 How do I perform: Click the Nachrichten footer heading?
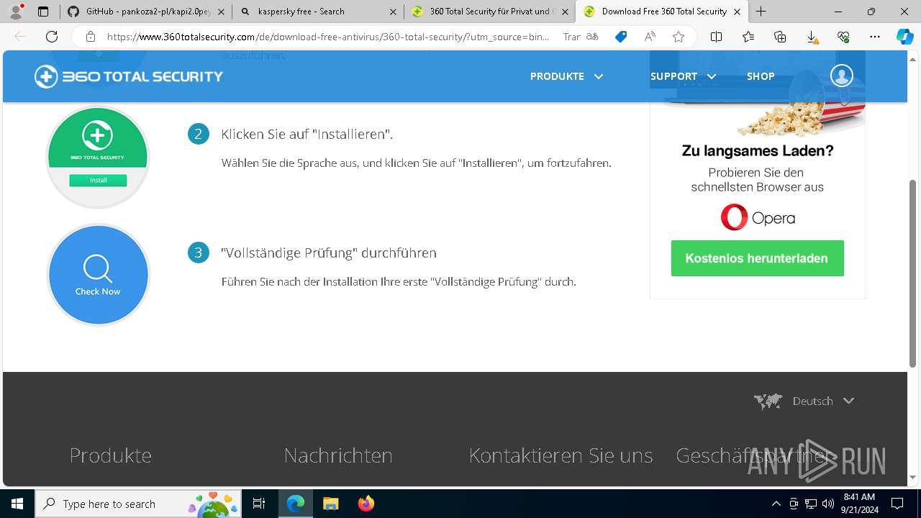pyautogui.click(x=338, y=455)
